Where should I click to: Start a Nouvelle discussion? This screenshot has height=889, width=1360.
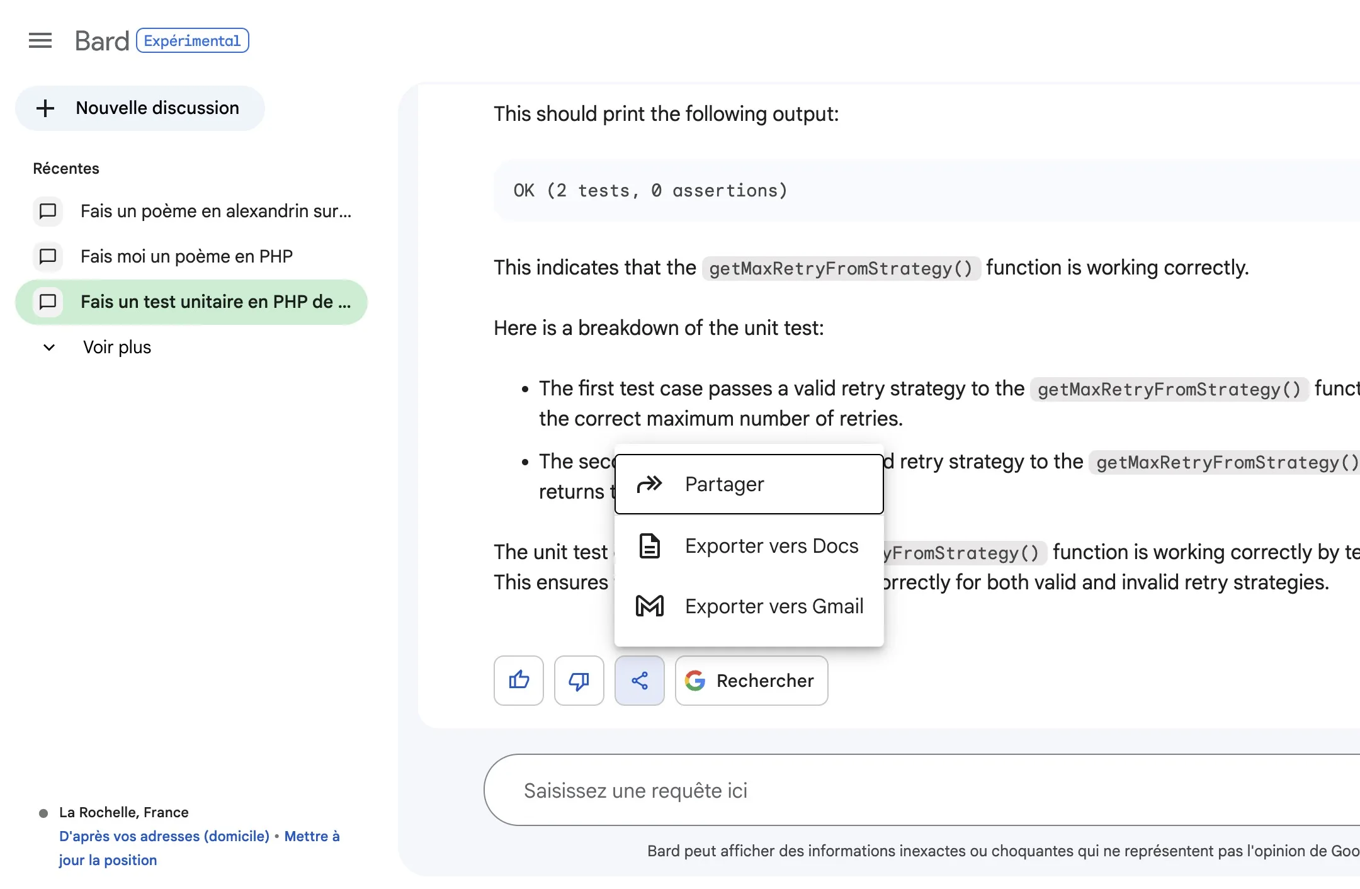pos(157,108)
